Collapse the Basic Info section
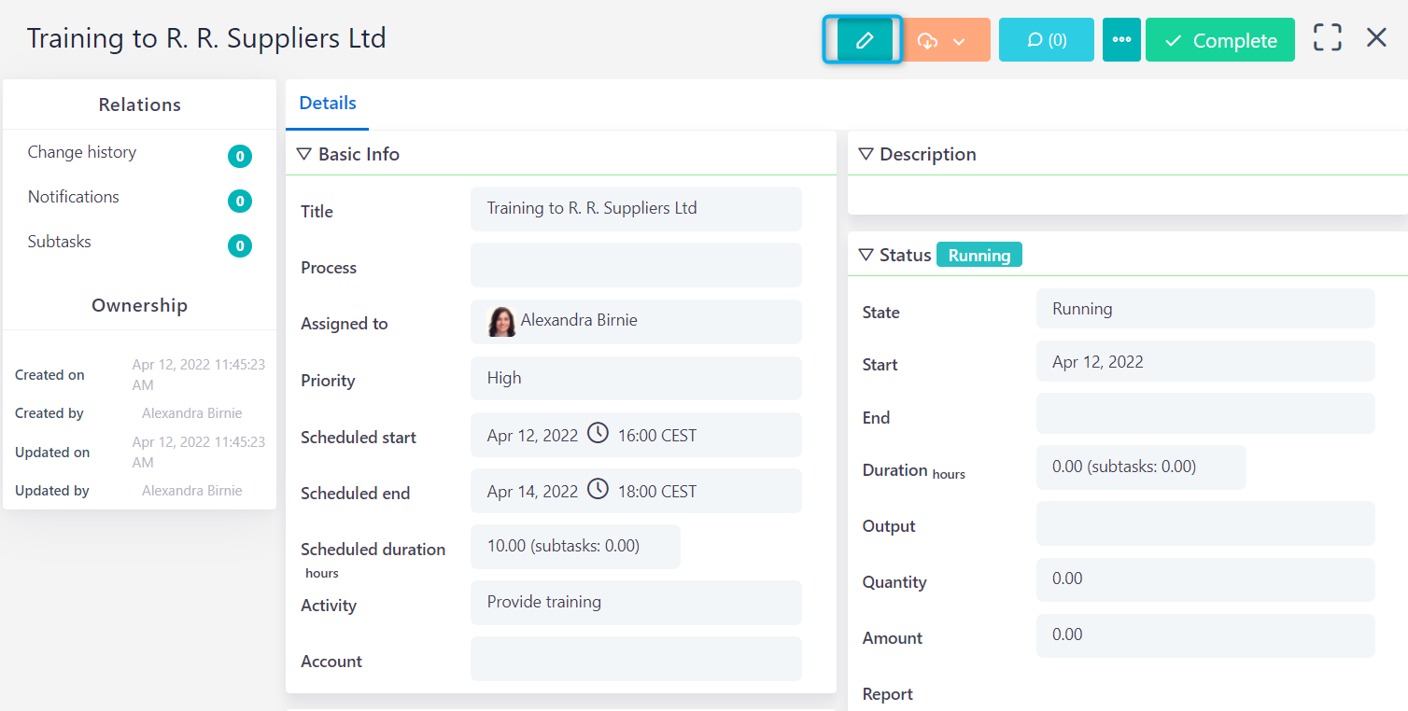The image size is (1408, 711). (303, 153)
